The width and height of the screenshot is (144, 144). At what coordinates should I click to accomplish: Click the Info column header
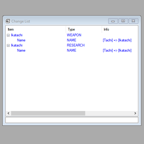click(x=120, y=29)
